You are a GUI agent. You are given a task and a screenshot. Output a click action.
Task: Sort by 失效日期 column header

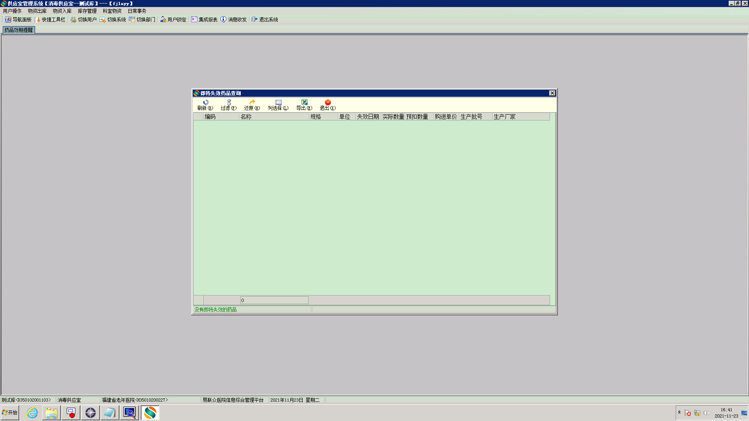pos(368,117)
